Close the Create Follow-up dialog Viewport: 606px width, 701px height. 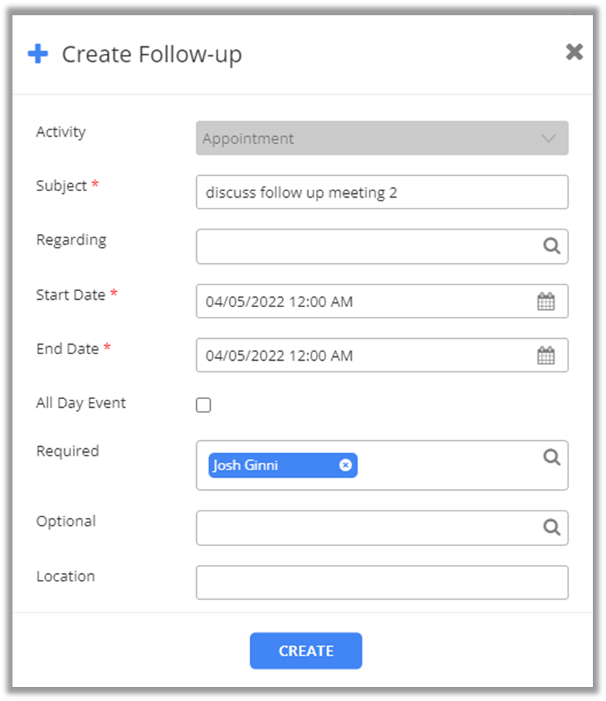574,52
